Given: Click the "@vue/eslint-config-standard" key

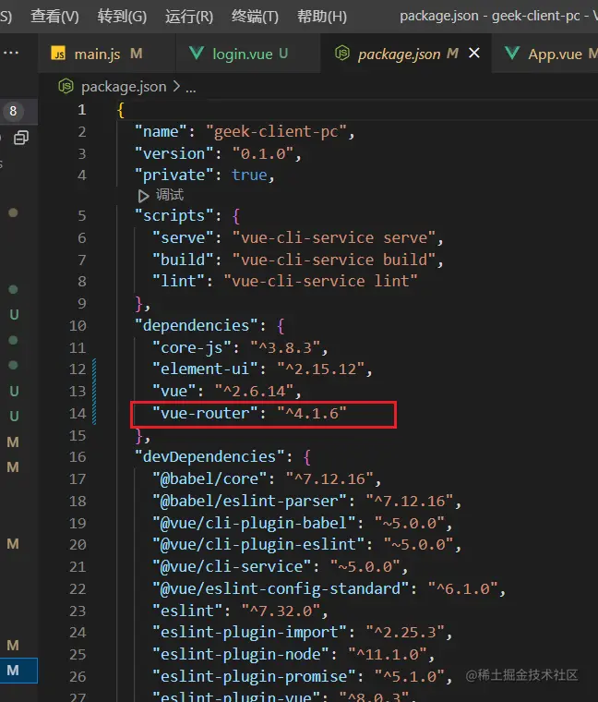Looking at the screenshot, I should (281, 588).
